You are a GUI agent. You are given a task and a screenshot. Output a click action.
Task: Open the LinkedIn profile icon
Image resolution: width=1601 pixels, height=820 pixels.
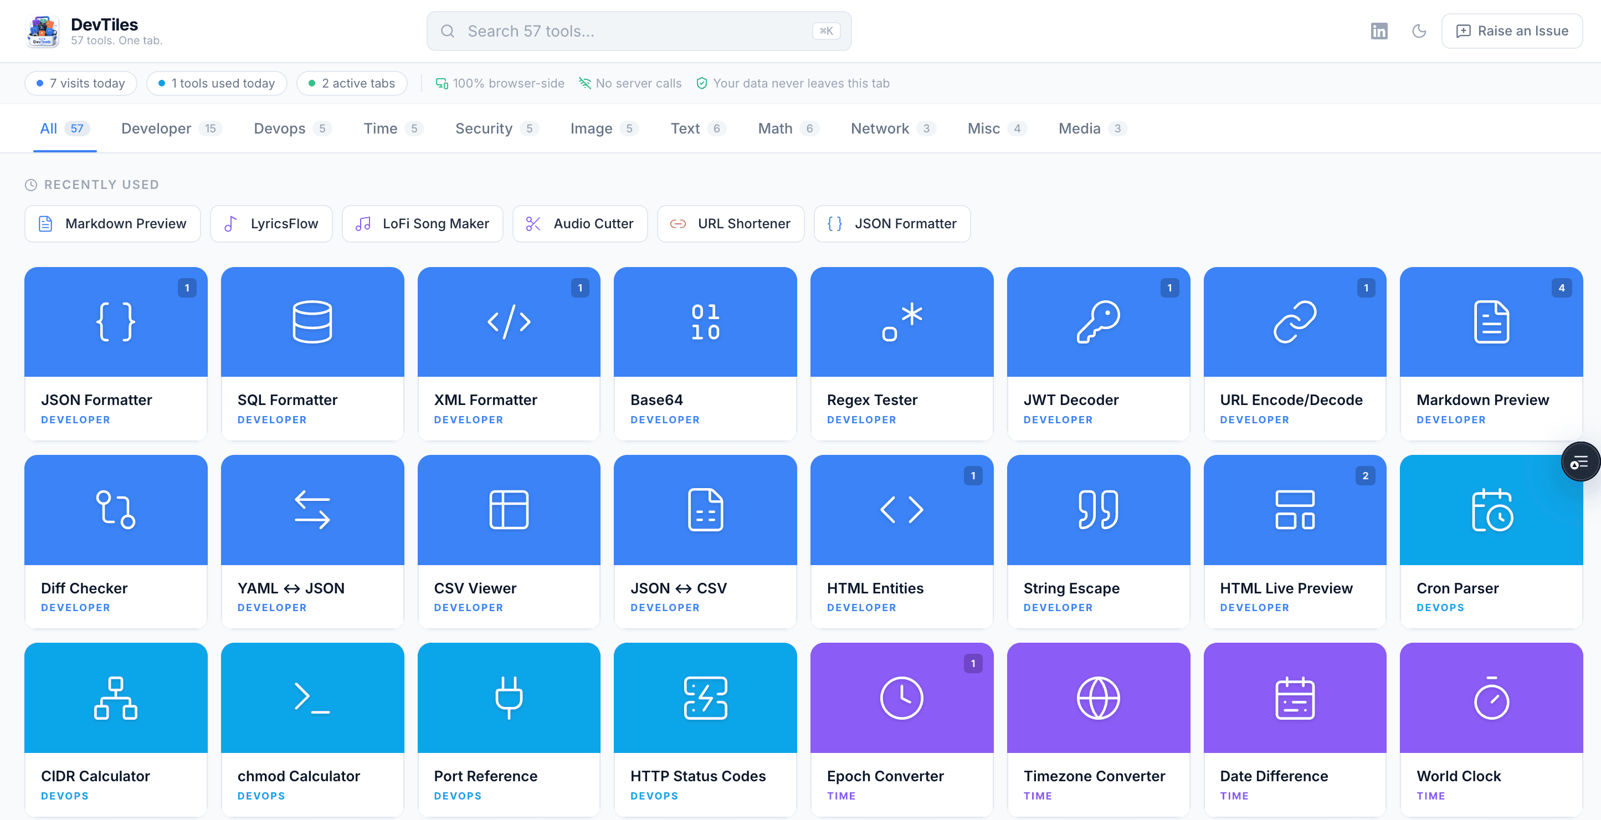[1378, 31]
